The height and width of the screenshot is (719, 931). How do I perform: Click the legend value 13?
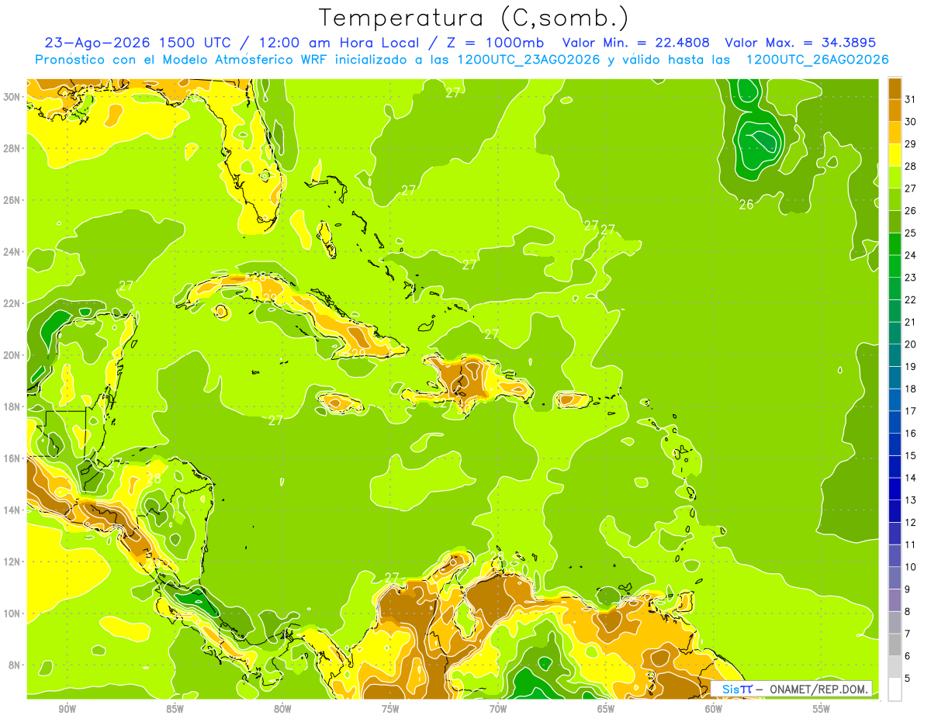click(x=911, y=500)
